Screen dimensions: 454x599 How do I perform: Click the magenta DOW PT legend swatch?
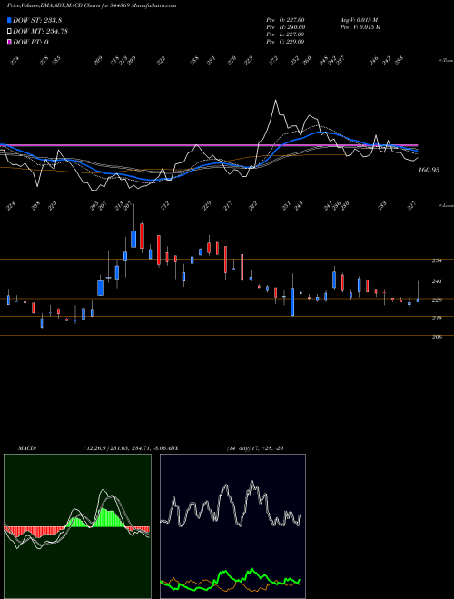point(10,42)
